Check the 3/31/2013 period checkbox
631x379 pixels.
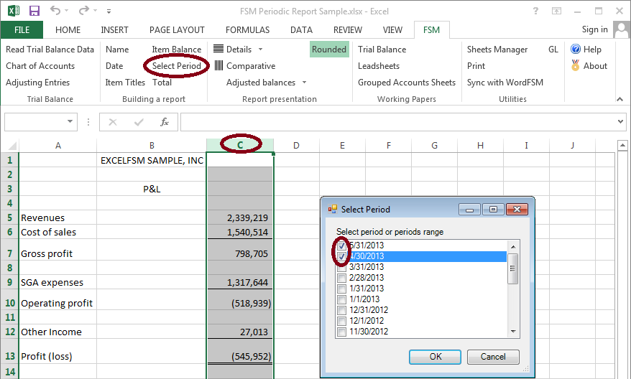(341, 267)
